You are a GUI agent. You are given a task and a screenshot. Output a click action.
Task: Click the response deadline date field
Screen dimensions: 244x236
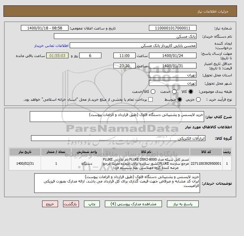click(173, 55)
